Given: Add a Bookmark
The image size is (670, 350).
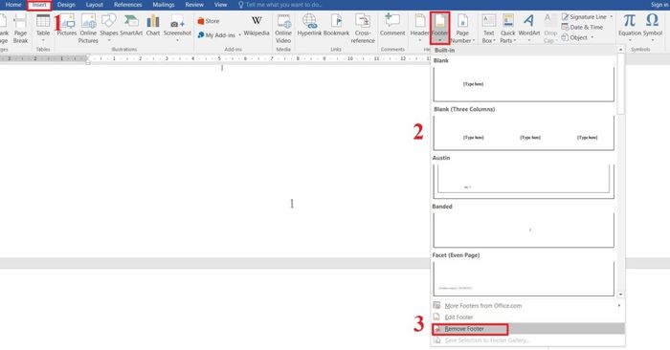Looking at the screenshot, I should click(336, 26).
